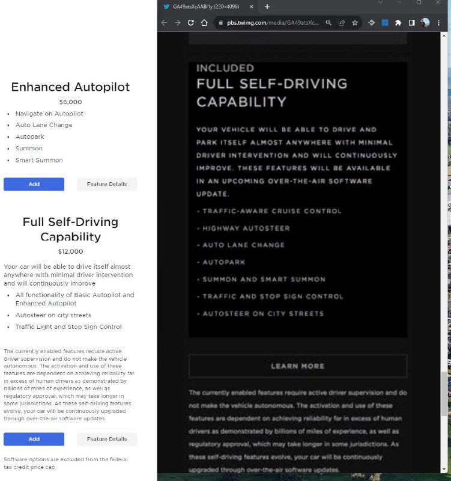Screen dimensions: 451x481
Task: Click the left Auto Lane Change bullet
Action: tap(44, 125)
